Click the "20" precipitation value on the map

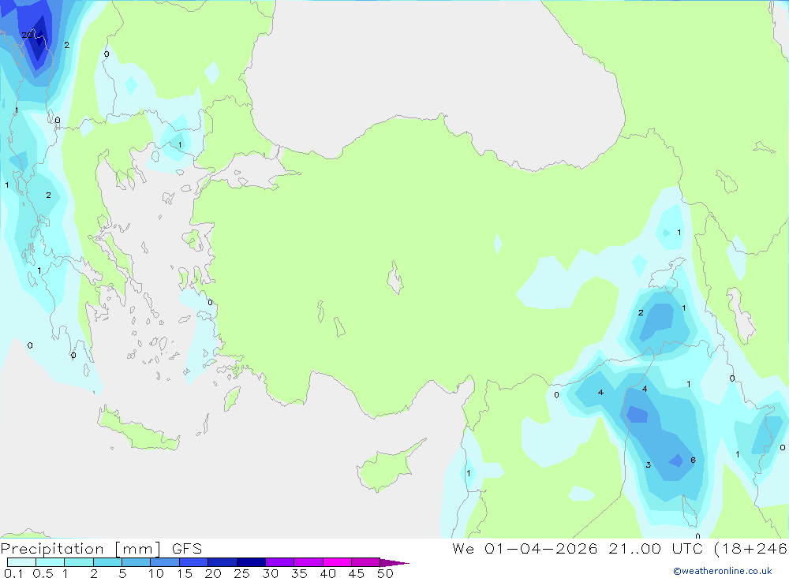click(x=27, y=35)
